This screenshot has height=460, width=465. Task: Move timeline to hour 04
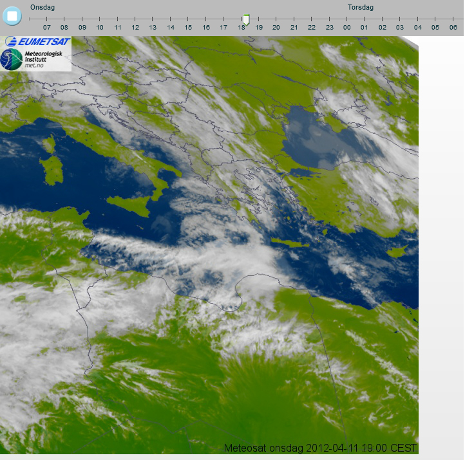418,27
